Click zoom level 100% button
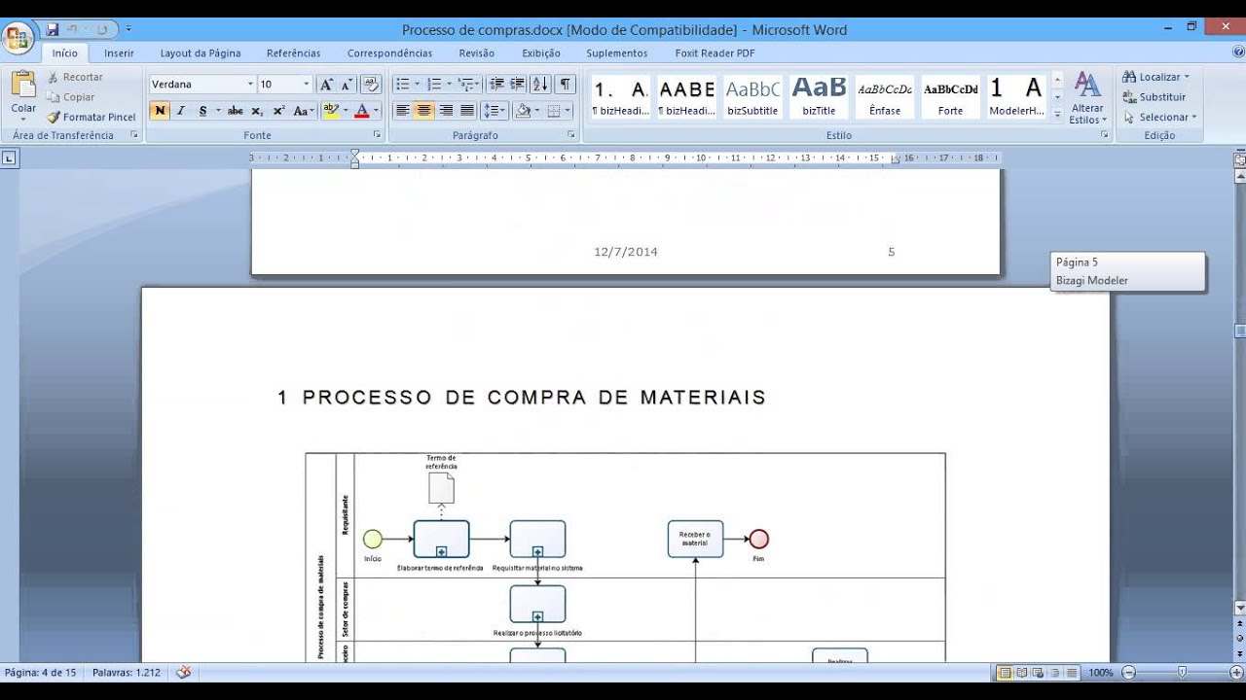The image size is (1246, 700). (1100, 672)
